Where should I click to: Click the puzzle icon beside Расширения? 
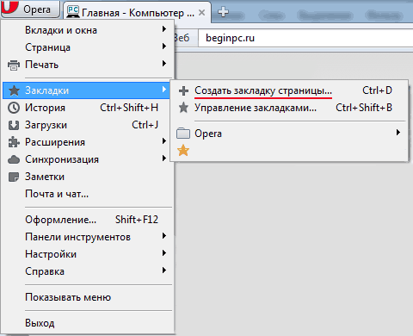tap(14, 142)
